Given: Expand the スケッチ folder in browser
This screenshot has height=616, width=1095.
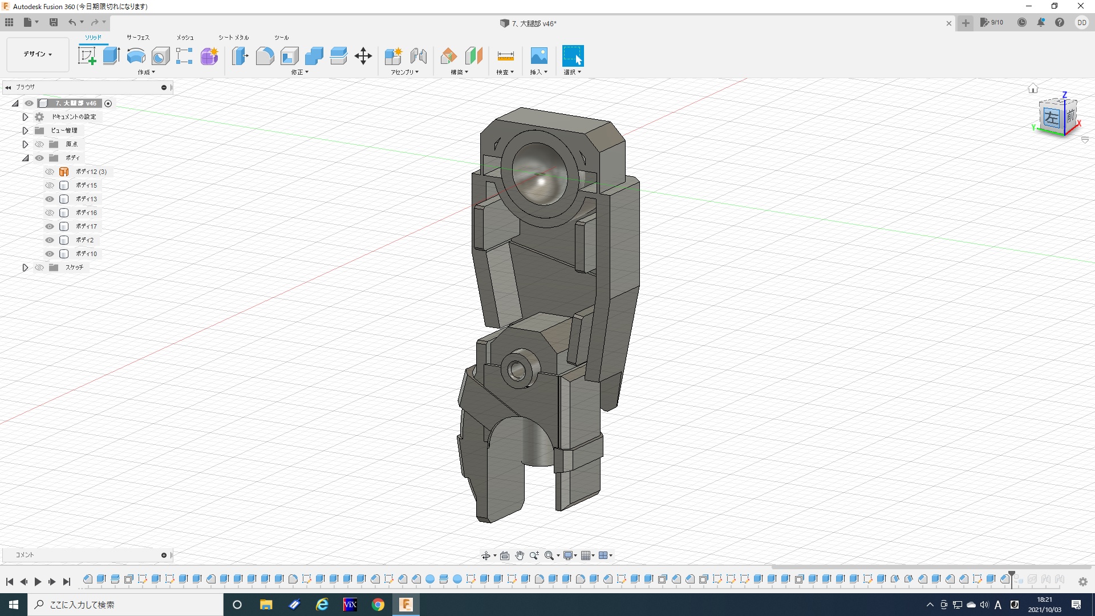Looking at the screenshot, I should pos(25,268).
